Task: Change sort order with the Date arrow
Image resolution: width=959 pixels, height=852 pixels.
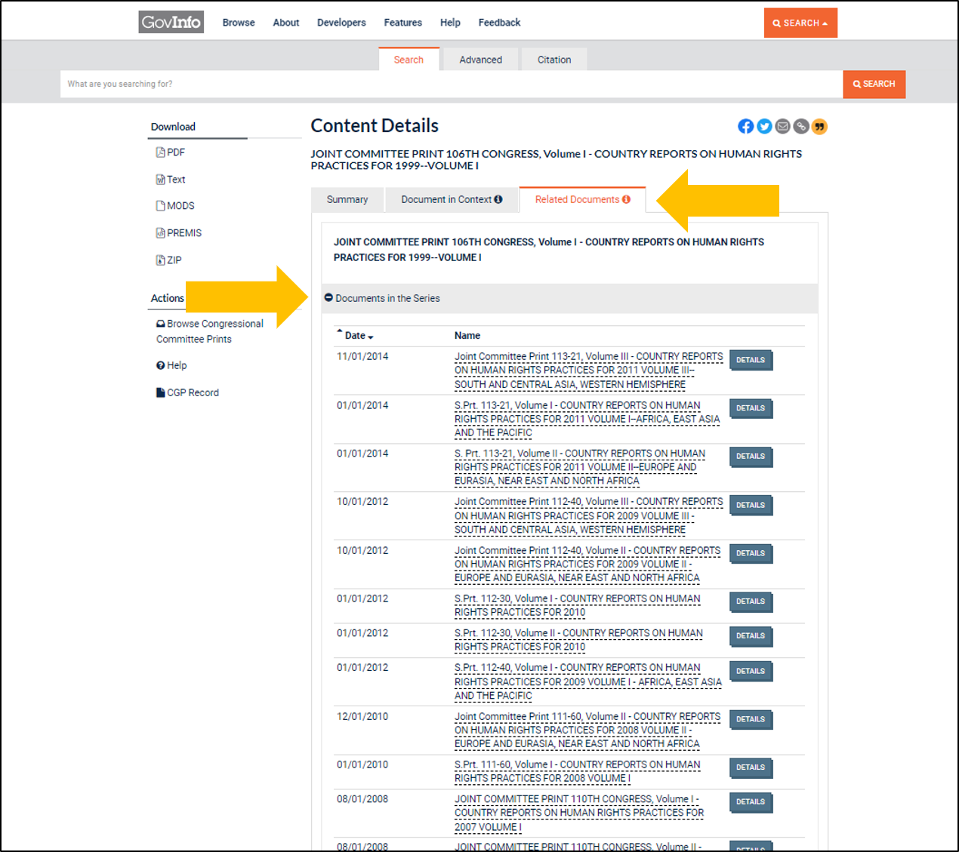Action: 368,335
